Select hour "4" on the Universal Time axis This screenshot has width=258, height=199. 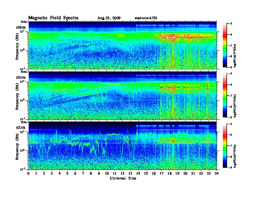tap(60, 173)
